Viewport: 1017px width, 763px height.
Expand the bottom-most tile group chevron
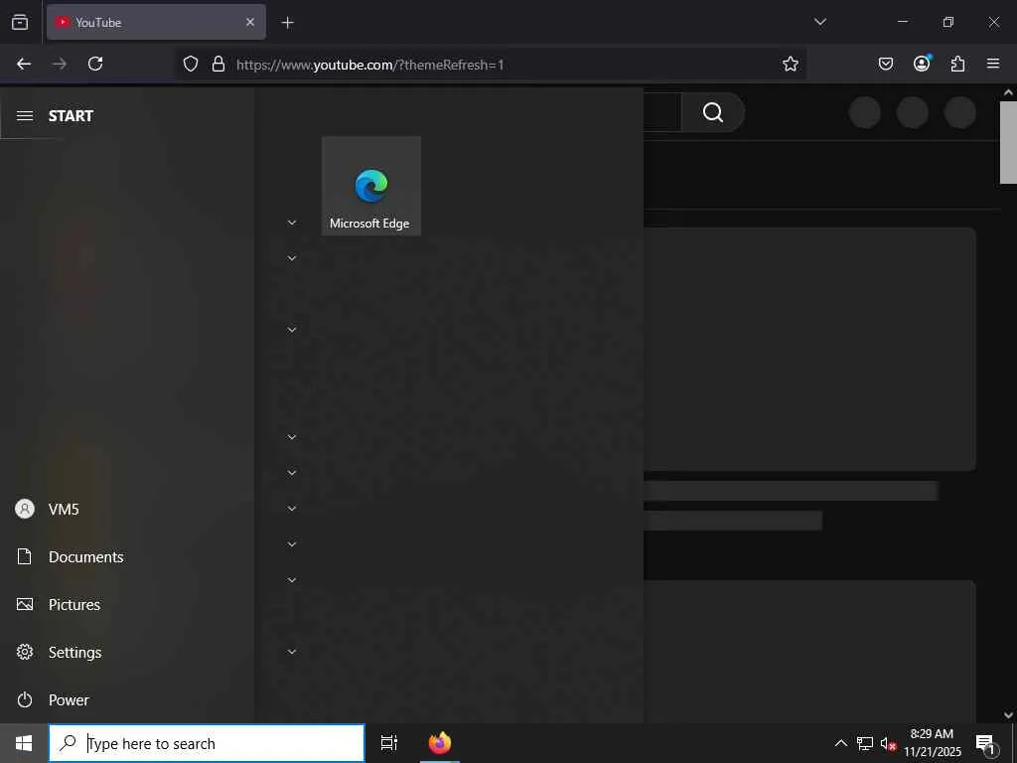[292, 652]
